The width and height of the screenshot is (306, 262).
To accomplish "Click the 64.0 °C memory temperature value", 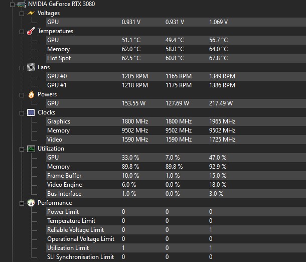I will pos(218,49).
